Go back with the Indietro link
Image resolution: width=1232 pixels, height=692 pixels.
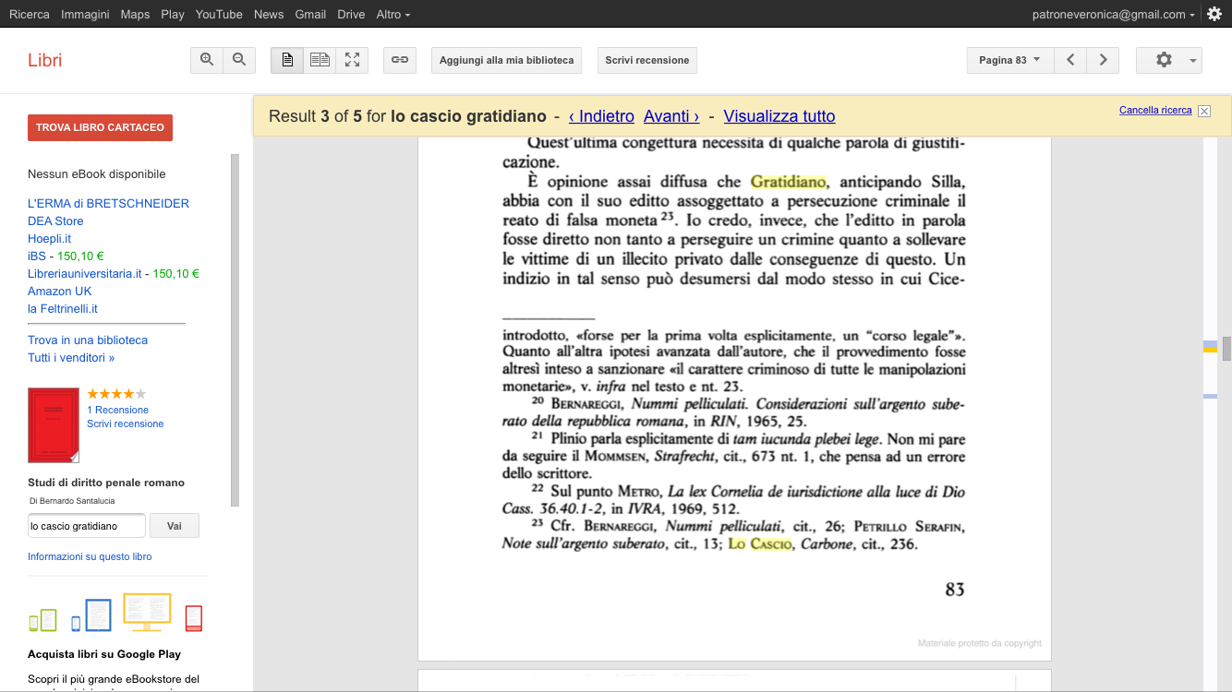click(x=601, y=116)
